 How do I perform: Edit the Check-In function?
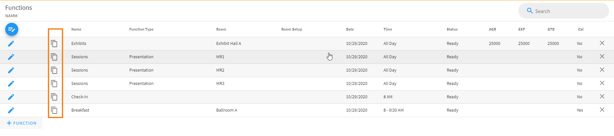click(11, 97)
